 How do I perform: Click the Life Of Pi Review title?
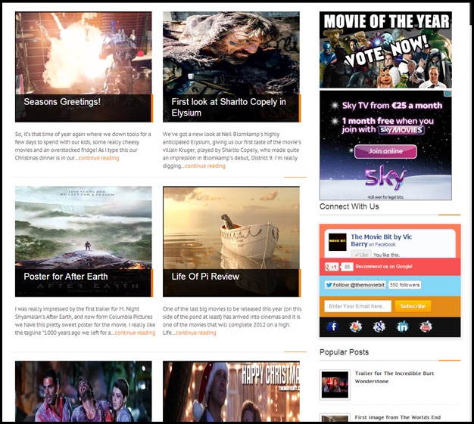point(205,277)
